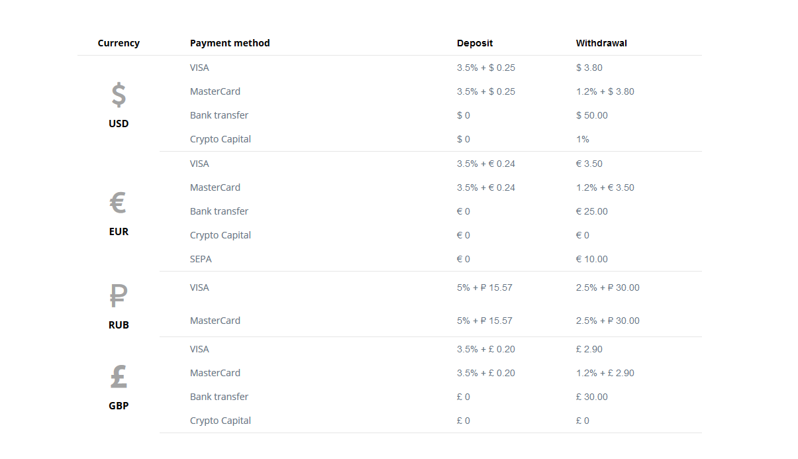This screenshot has height=459, width=798.
Task: Select the RUB currency label
Action: pos(119,325)
